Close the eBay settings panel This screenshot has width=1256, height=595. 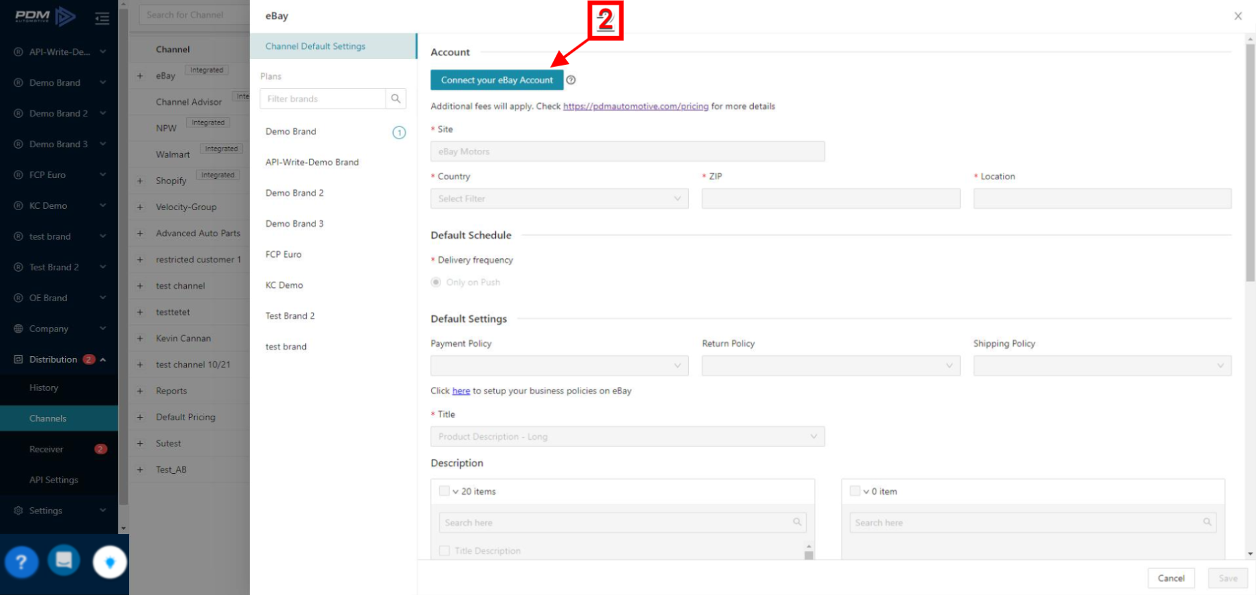point(1238,16)
